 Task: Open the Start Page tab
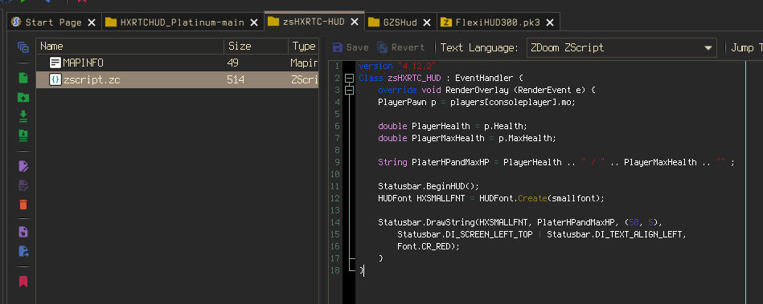click(x=55, y=22)
